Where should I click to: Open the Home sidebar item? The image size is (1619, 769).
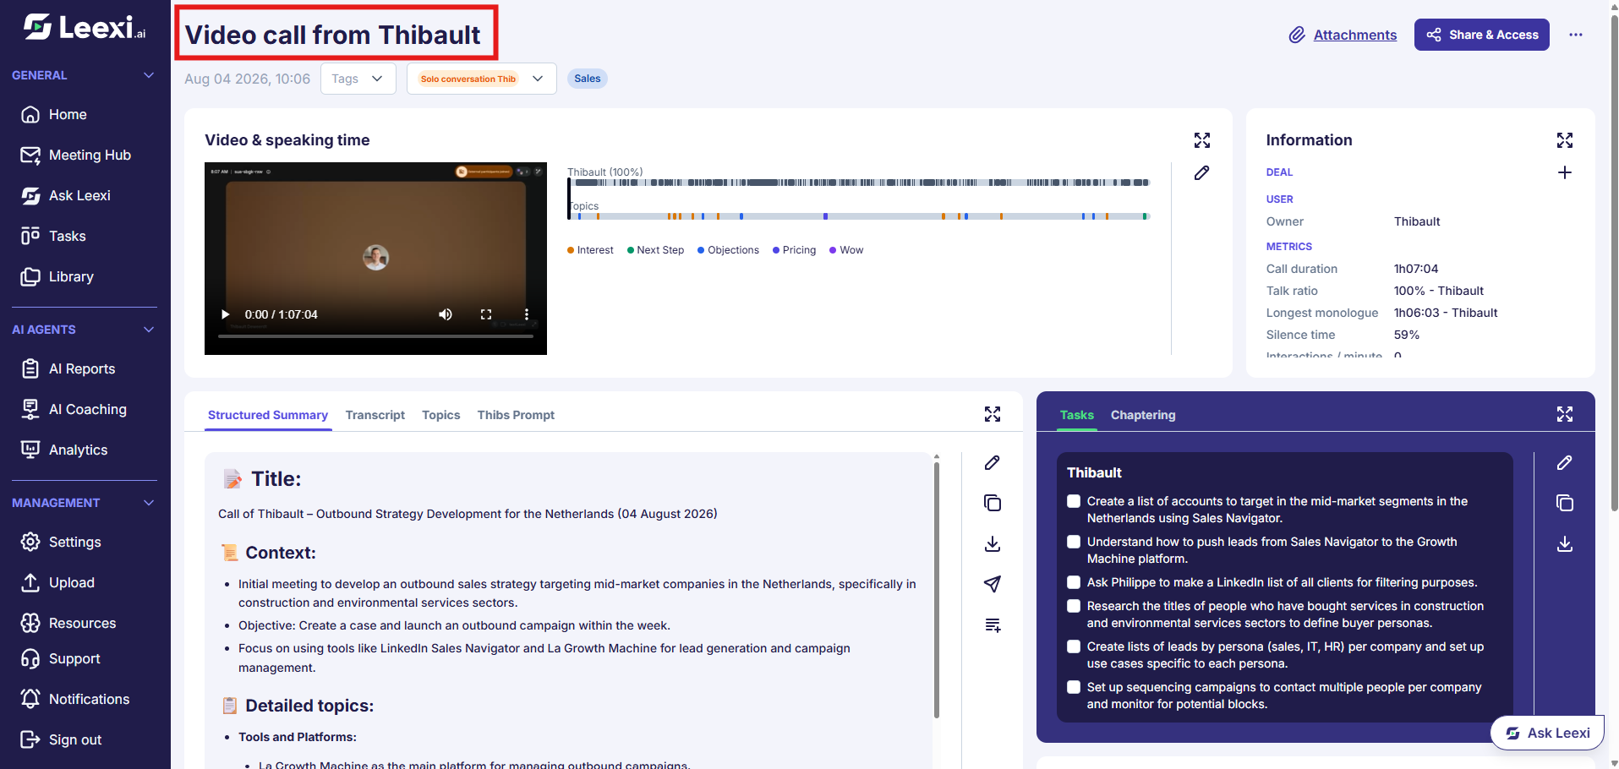68,114
